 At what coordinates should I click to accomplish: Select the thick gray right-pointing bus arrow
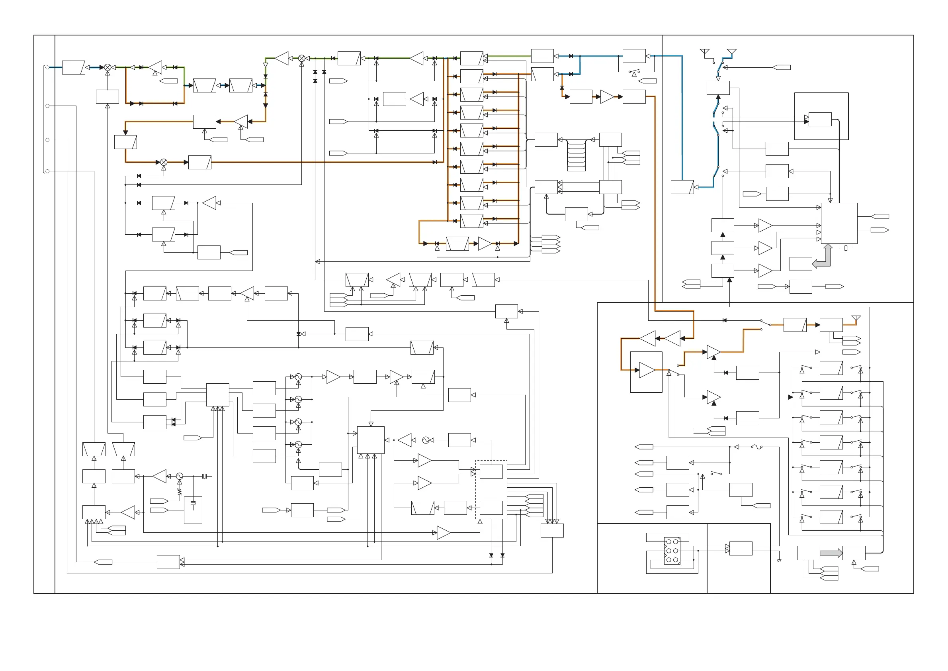[x=831, y=553]
